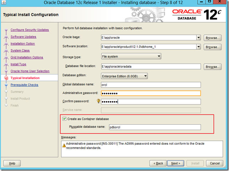Select Grid Installation Options step
229x171 pixels.
[x=27, y=57]
